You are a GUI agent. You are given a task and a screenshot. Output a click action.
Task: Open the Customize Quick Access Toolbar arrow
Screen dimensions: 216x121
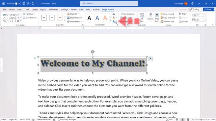tap(37, 4)
